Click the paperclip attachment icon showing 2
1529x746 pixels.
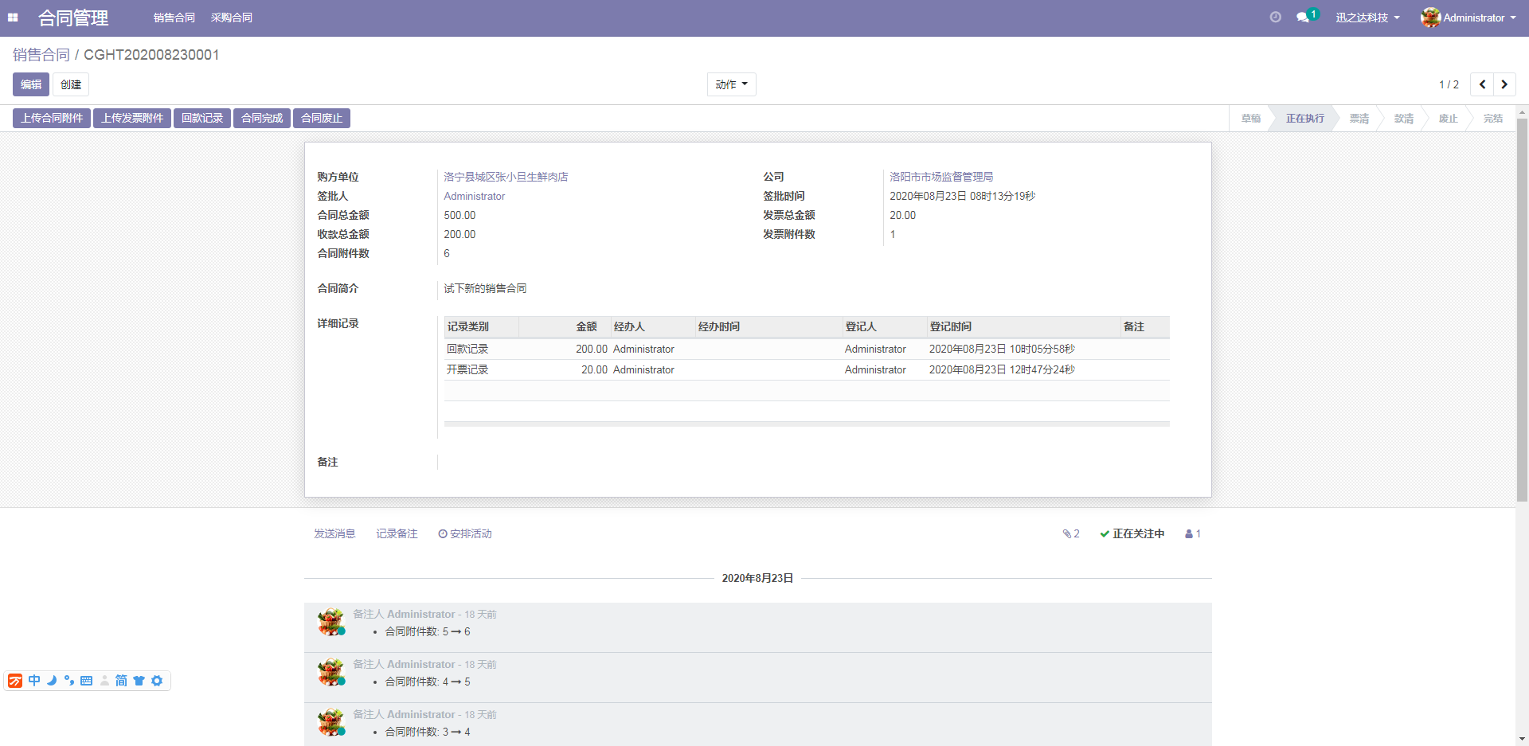point(1070,533)
